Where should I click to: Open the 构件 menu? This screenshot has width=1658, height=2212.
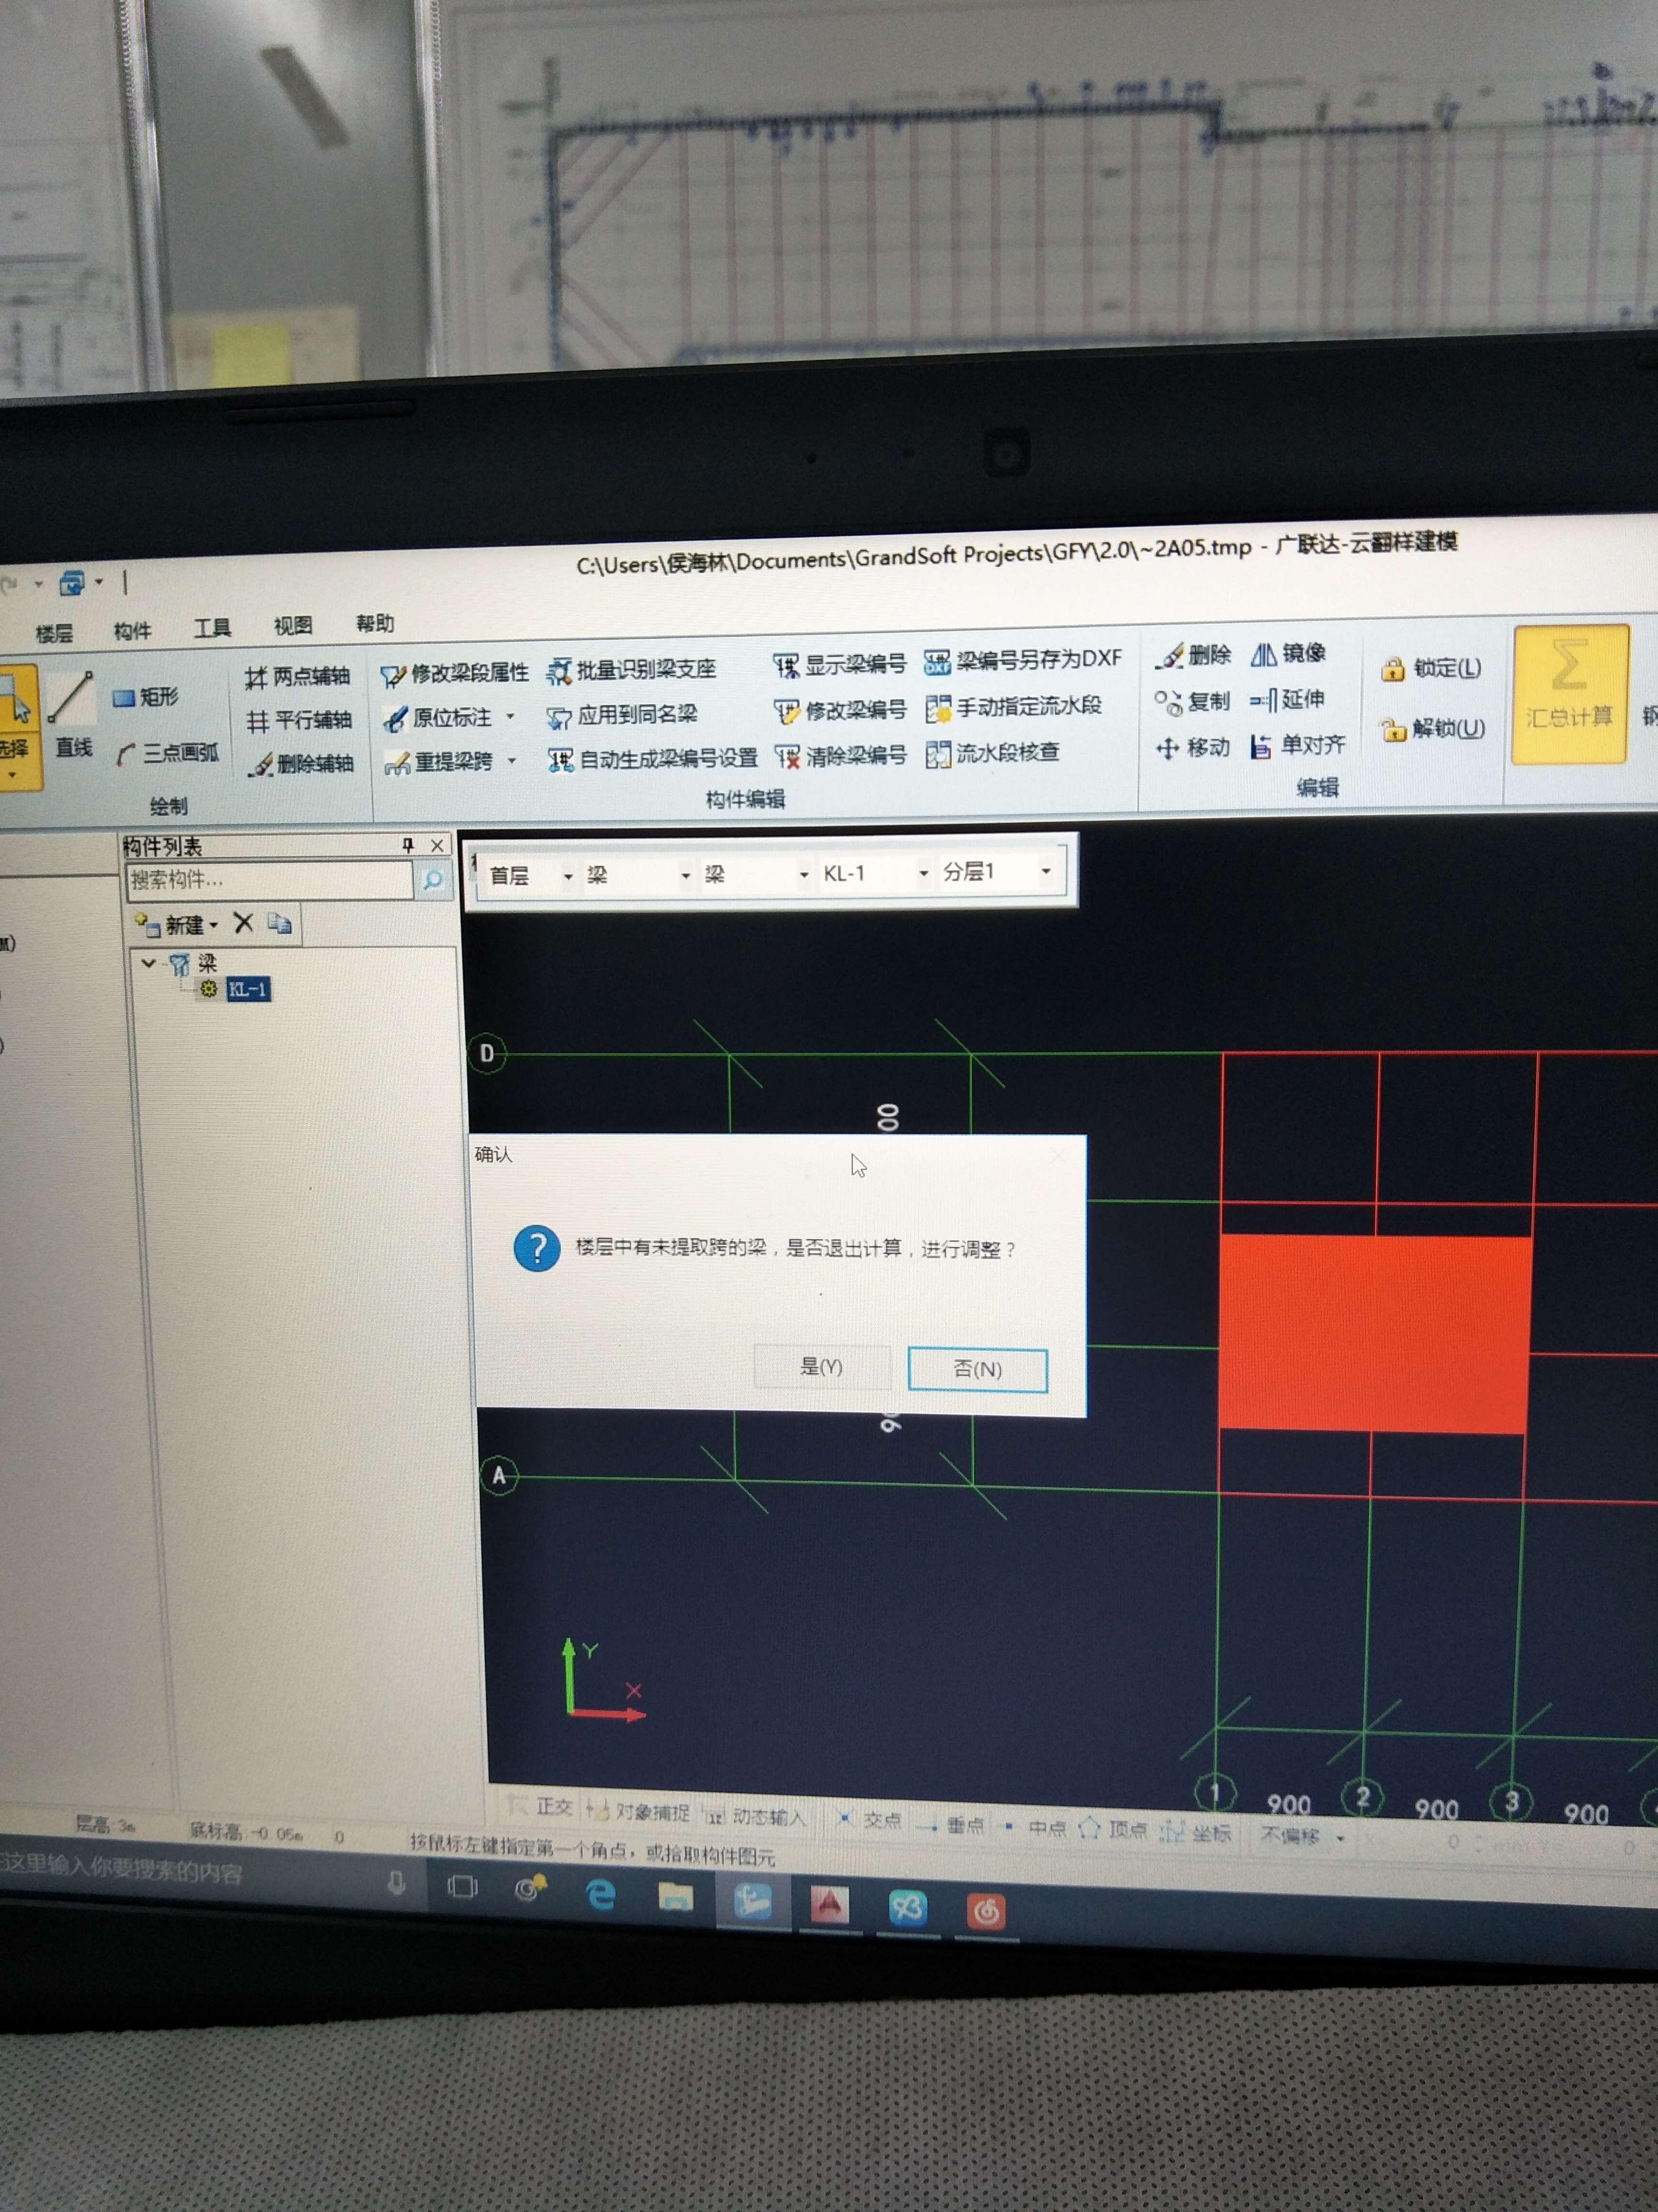click(132, 631)
